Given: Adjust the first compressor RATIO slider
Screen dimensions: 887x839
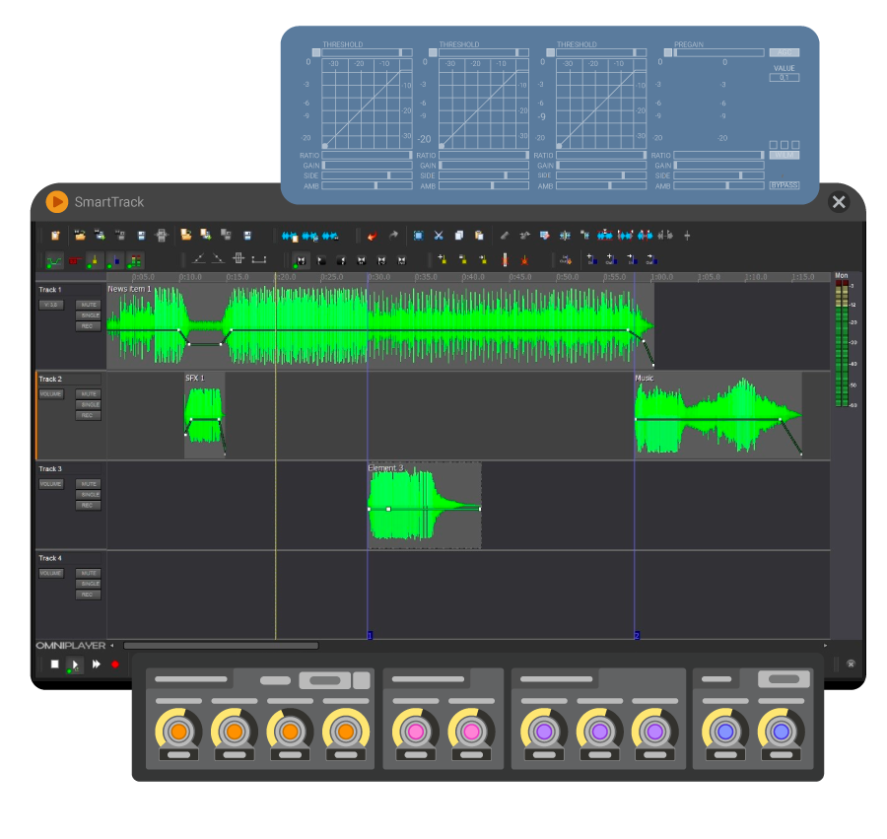Looking at the screenshot, I should [x=368, y=155].
